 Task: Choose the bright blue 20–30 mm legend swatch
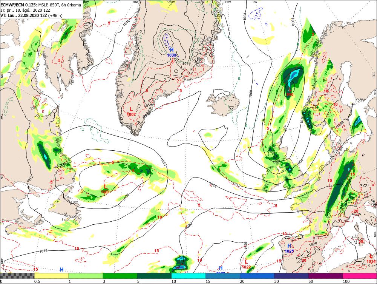tap(257, 276)
